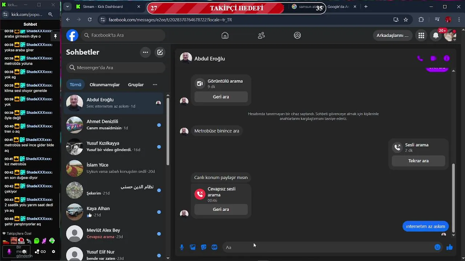The height and width of the screenshot is (261, 465).
Task: Click the channel points icon in Kick chat
Action: point(37,252)
